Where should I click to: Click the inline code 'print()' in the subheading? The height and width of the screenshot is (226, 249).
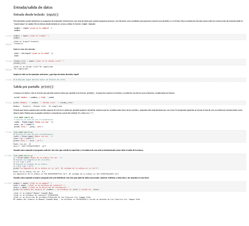(x=47, y=87)
